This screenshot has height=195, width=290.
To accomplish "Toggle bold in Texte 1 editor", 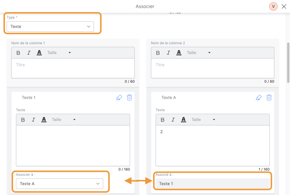I will [23, 120].
